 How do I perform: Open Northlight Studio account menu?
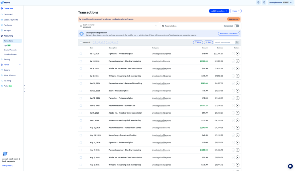(280, 2)
